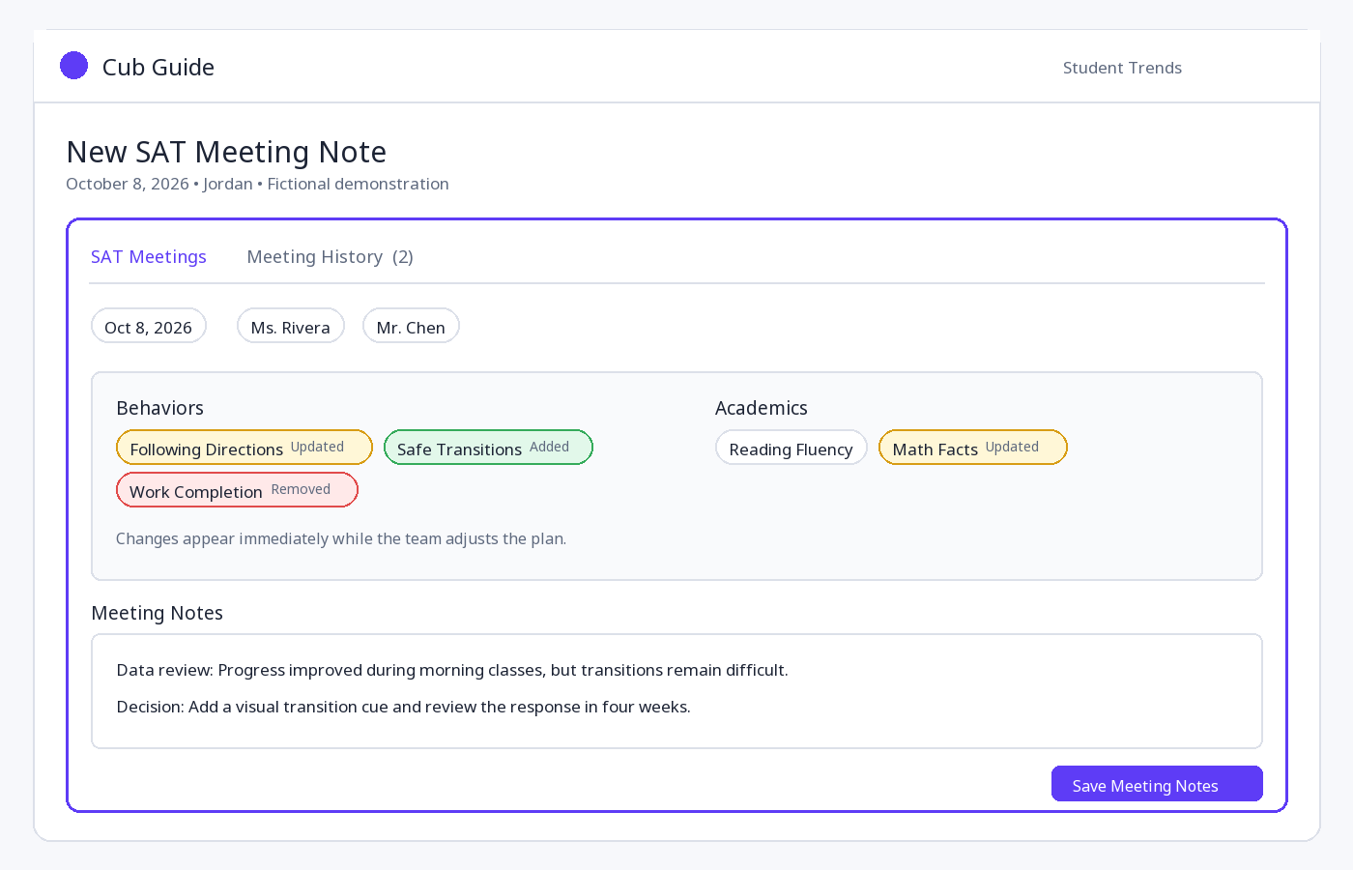Screen dimensions: 1353x870
Task: Click the October 8, 2026 Jordan subtitle
Action: [x=257, y=184]
